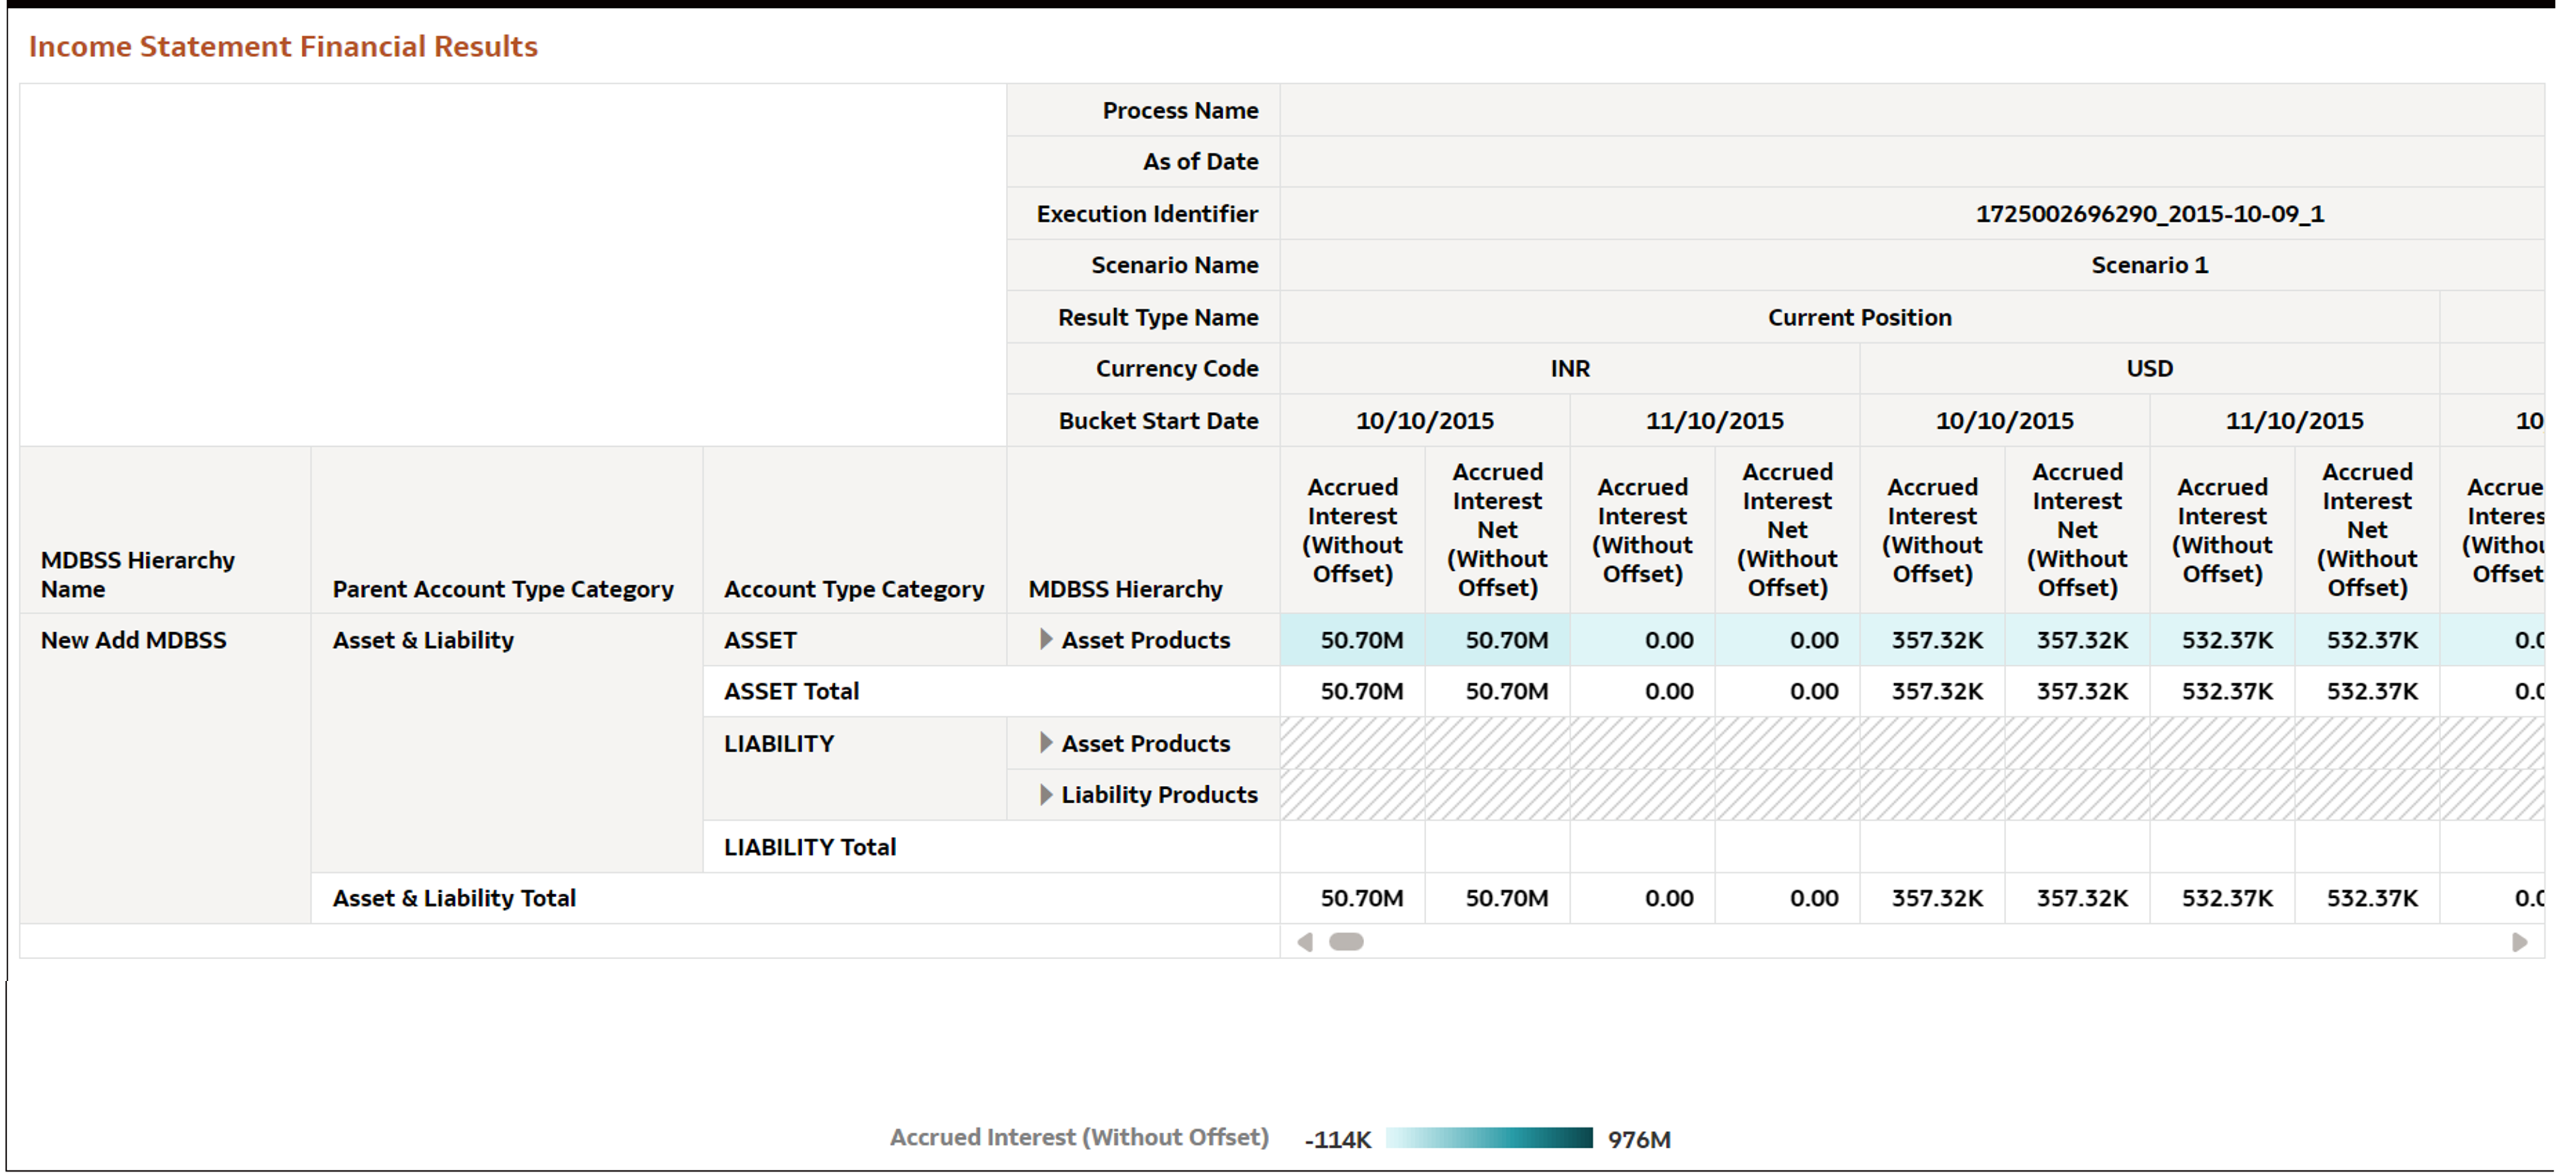Click the Scenario 1 header value
This screenshot has width=2576, height=1173.
pos(2150,265)
